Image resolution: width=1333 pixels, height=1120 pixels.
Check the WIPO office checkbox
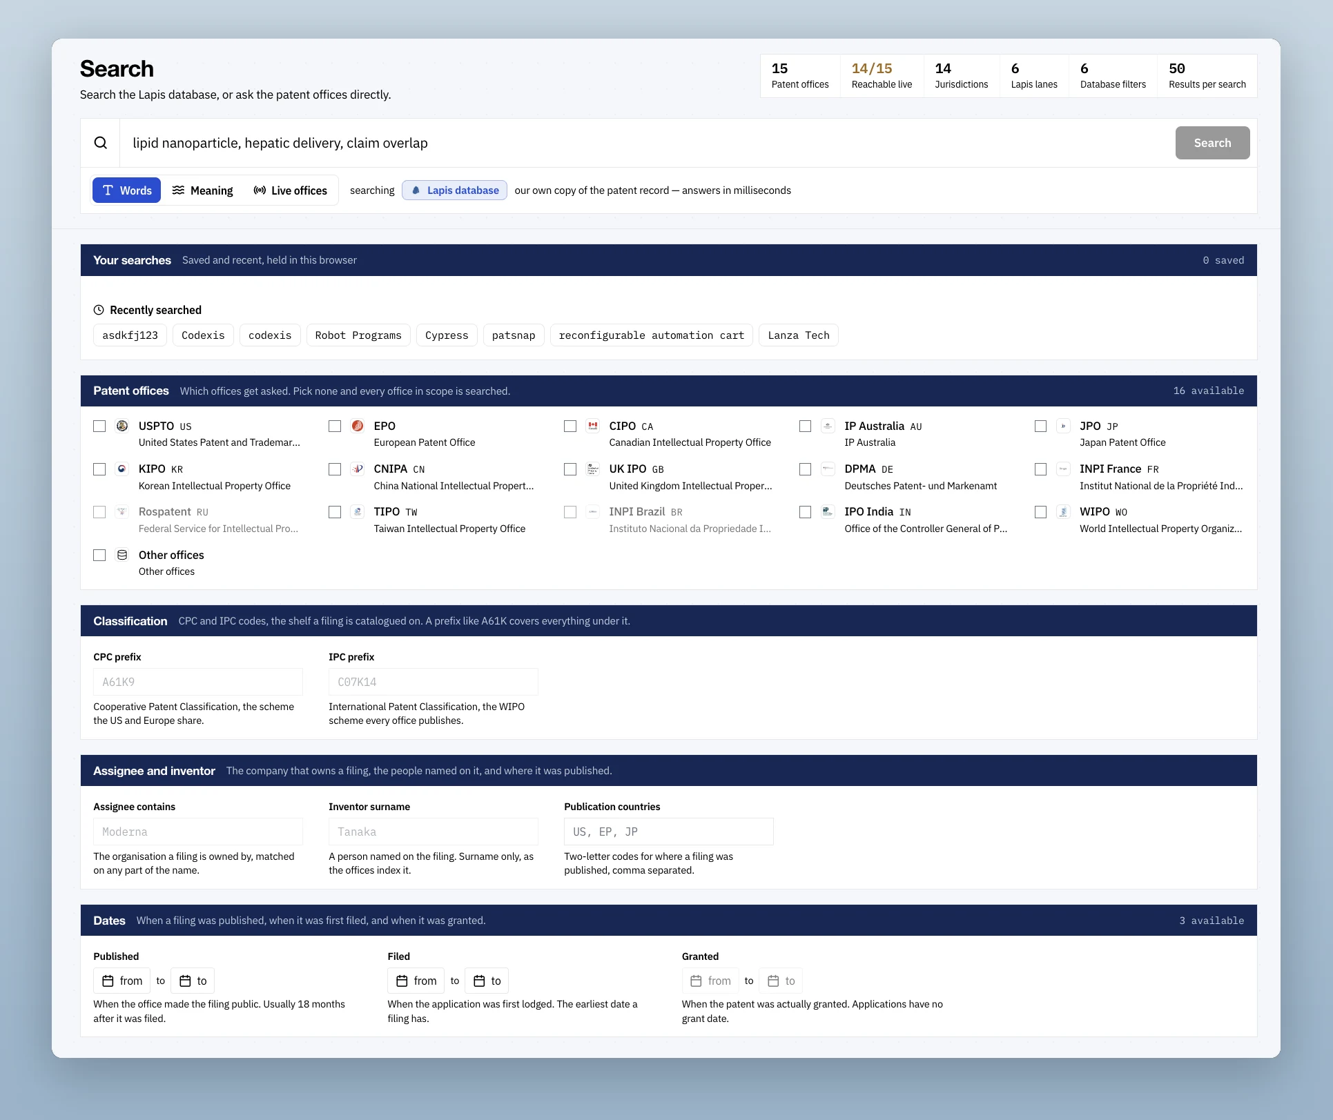pos(1040,511)
